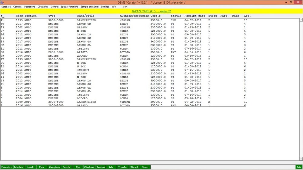Click the Transfer button
Image resolution: width=303 pixels, height=170 pixels.
coord(122,167)
